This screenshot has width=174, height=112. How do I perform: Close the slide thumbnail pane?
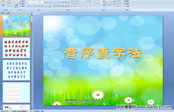tap(31, 13)
